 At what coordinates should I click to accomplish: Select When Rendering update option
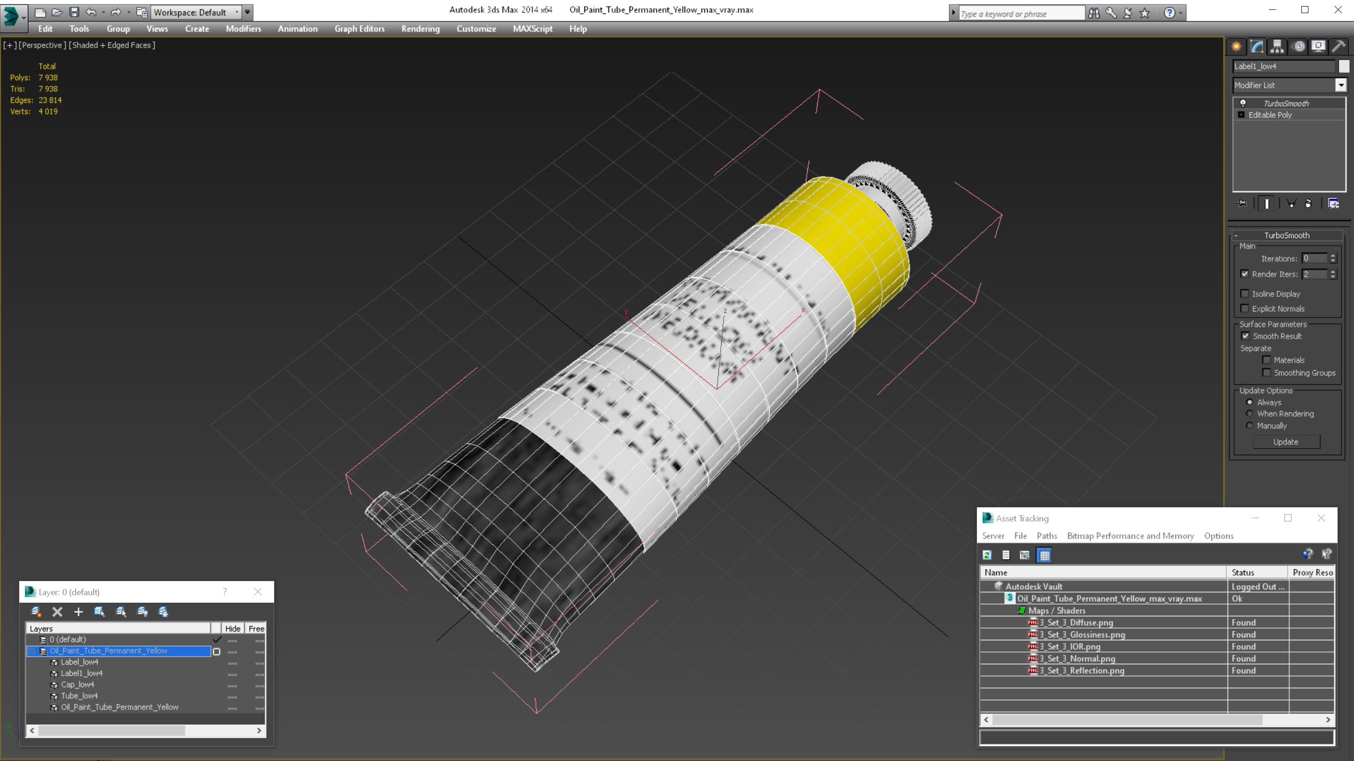pos(1250,413)
